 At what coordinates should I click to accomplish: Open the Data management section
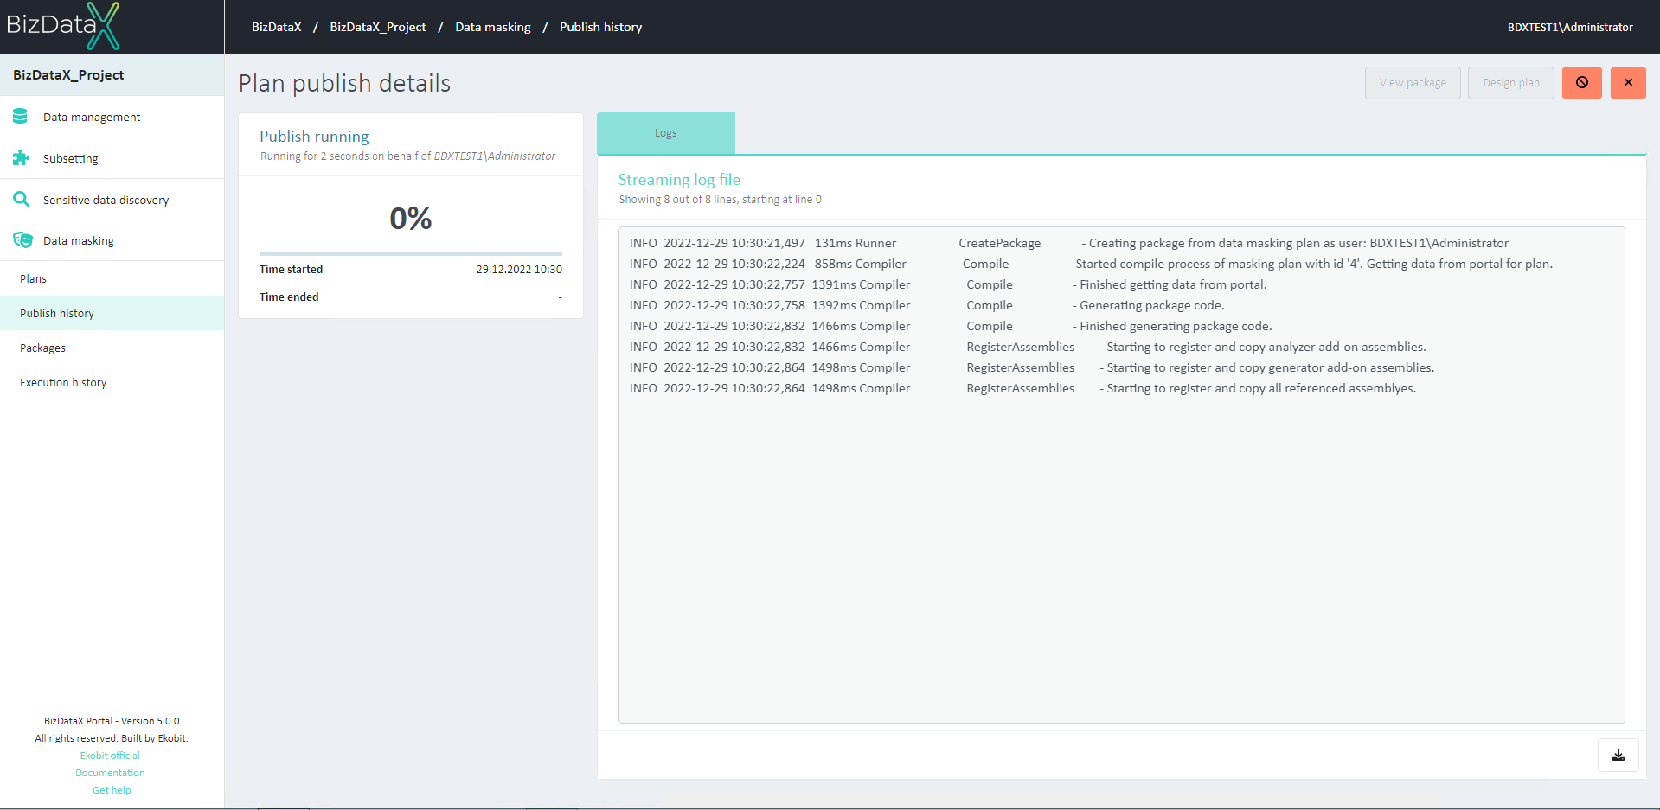pos(112,117)
